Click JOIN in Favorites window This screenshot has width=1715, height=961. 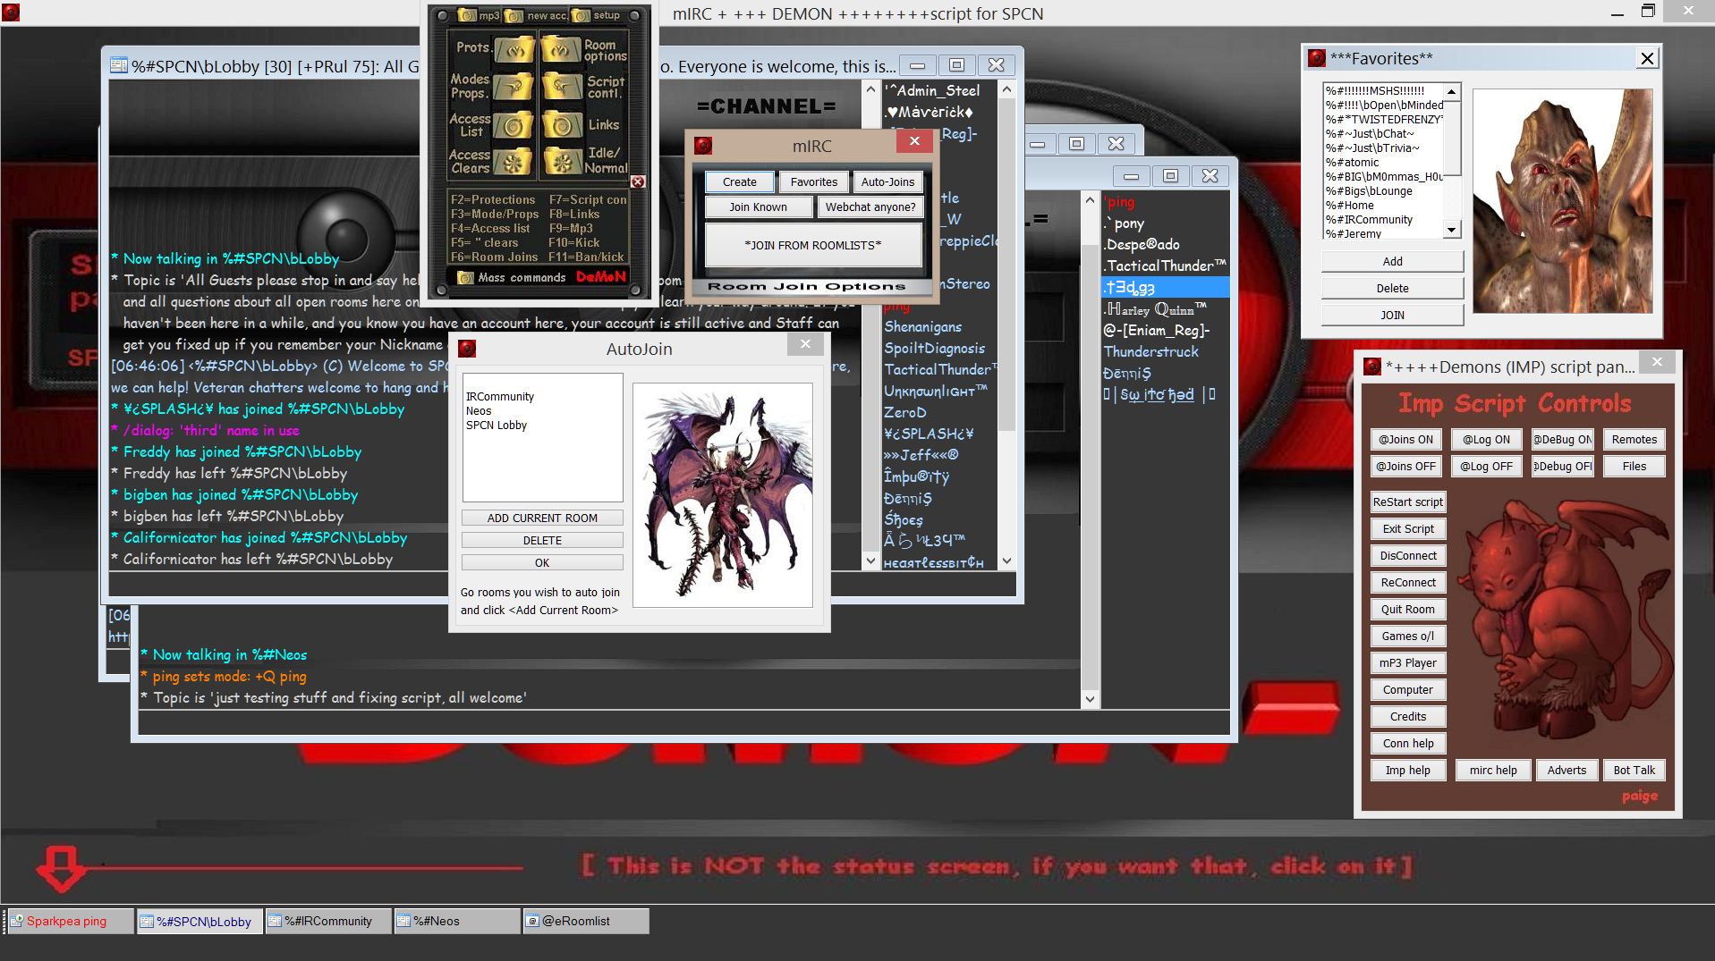1392,315
